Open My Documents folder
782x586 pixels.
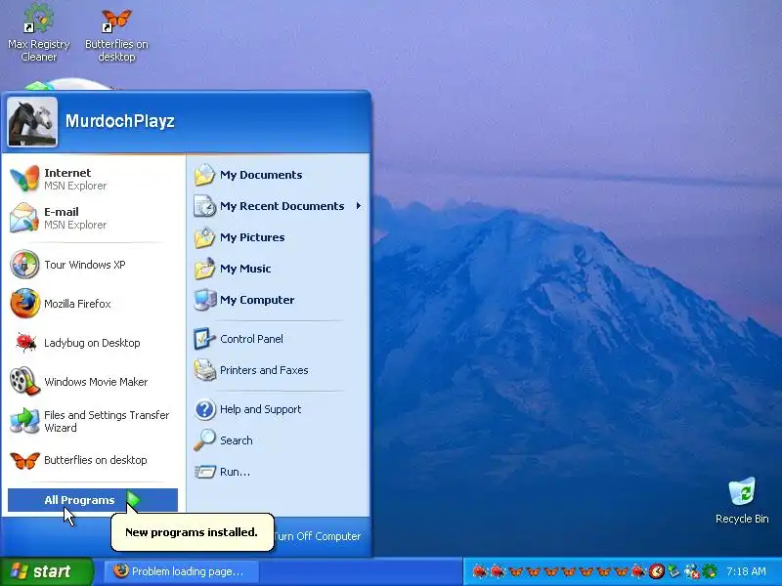click(279, 175)
